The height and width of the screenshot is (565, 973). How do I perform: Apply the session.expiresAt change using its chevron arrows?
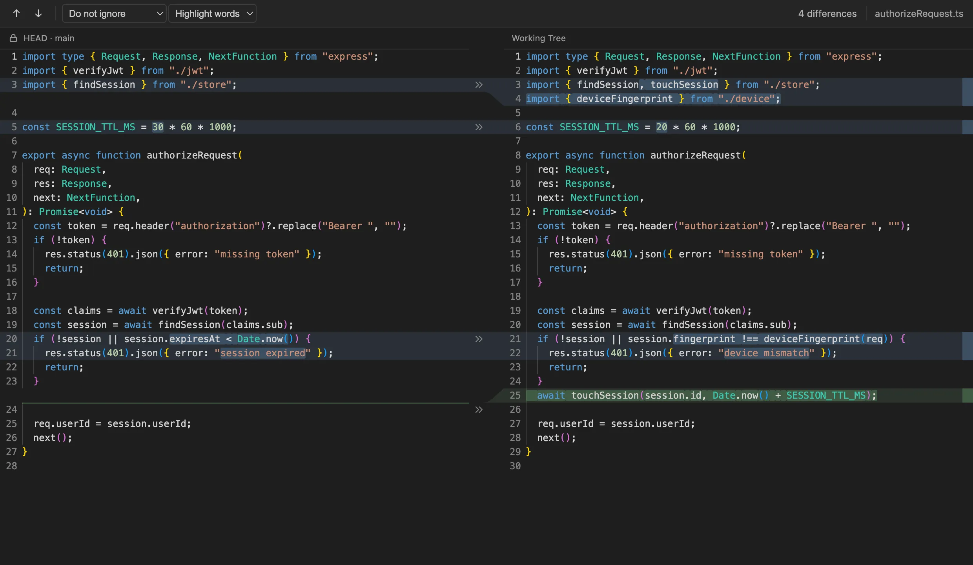coord(479,339)
